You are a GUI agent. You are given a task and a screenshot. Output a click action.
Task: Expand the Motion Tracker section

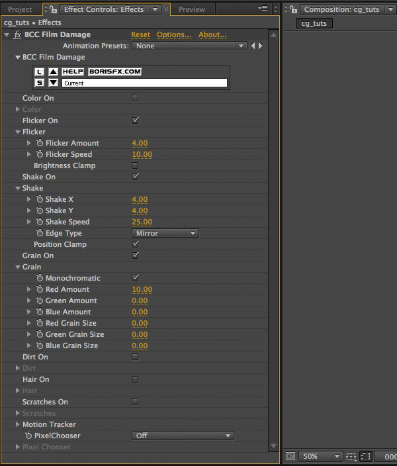tap(18, 424)
